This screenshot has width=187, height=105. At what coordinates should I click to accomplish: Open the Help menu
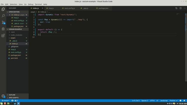[x=45, y=4]
